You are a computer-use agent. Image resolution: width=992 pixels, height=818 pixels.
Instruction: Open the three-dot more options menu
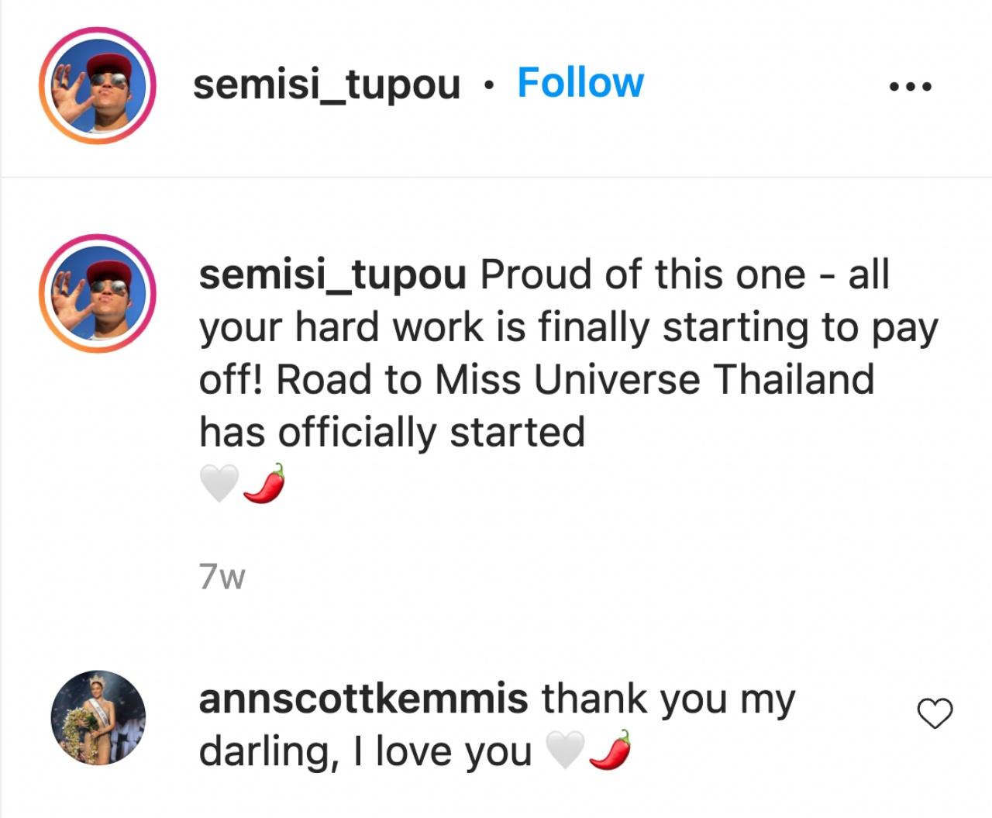[x=911, y=87]
